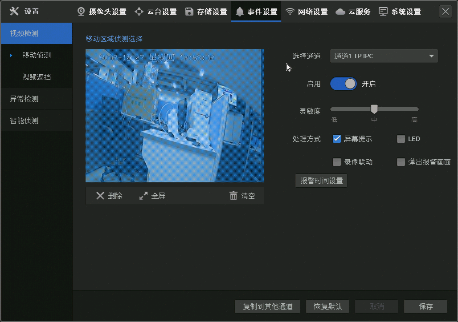
Task: Open the channel selection dropdown
Action: 384,56
